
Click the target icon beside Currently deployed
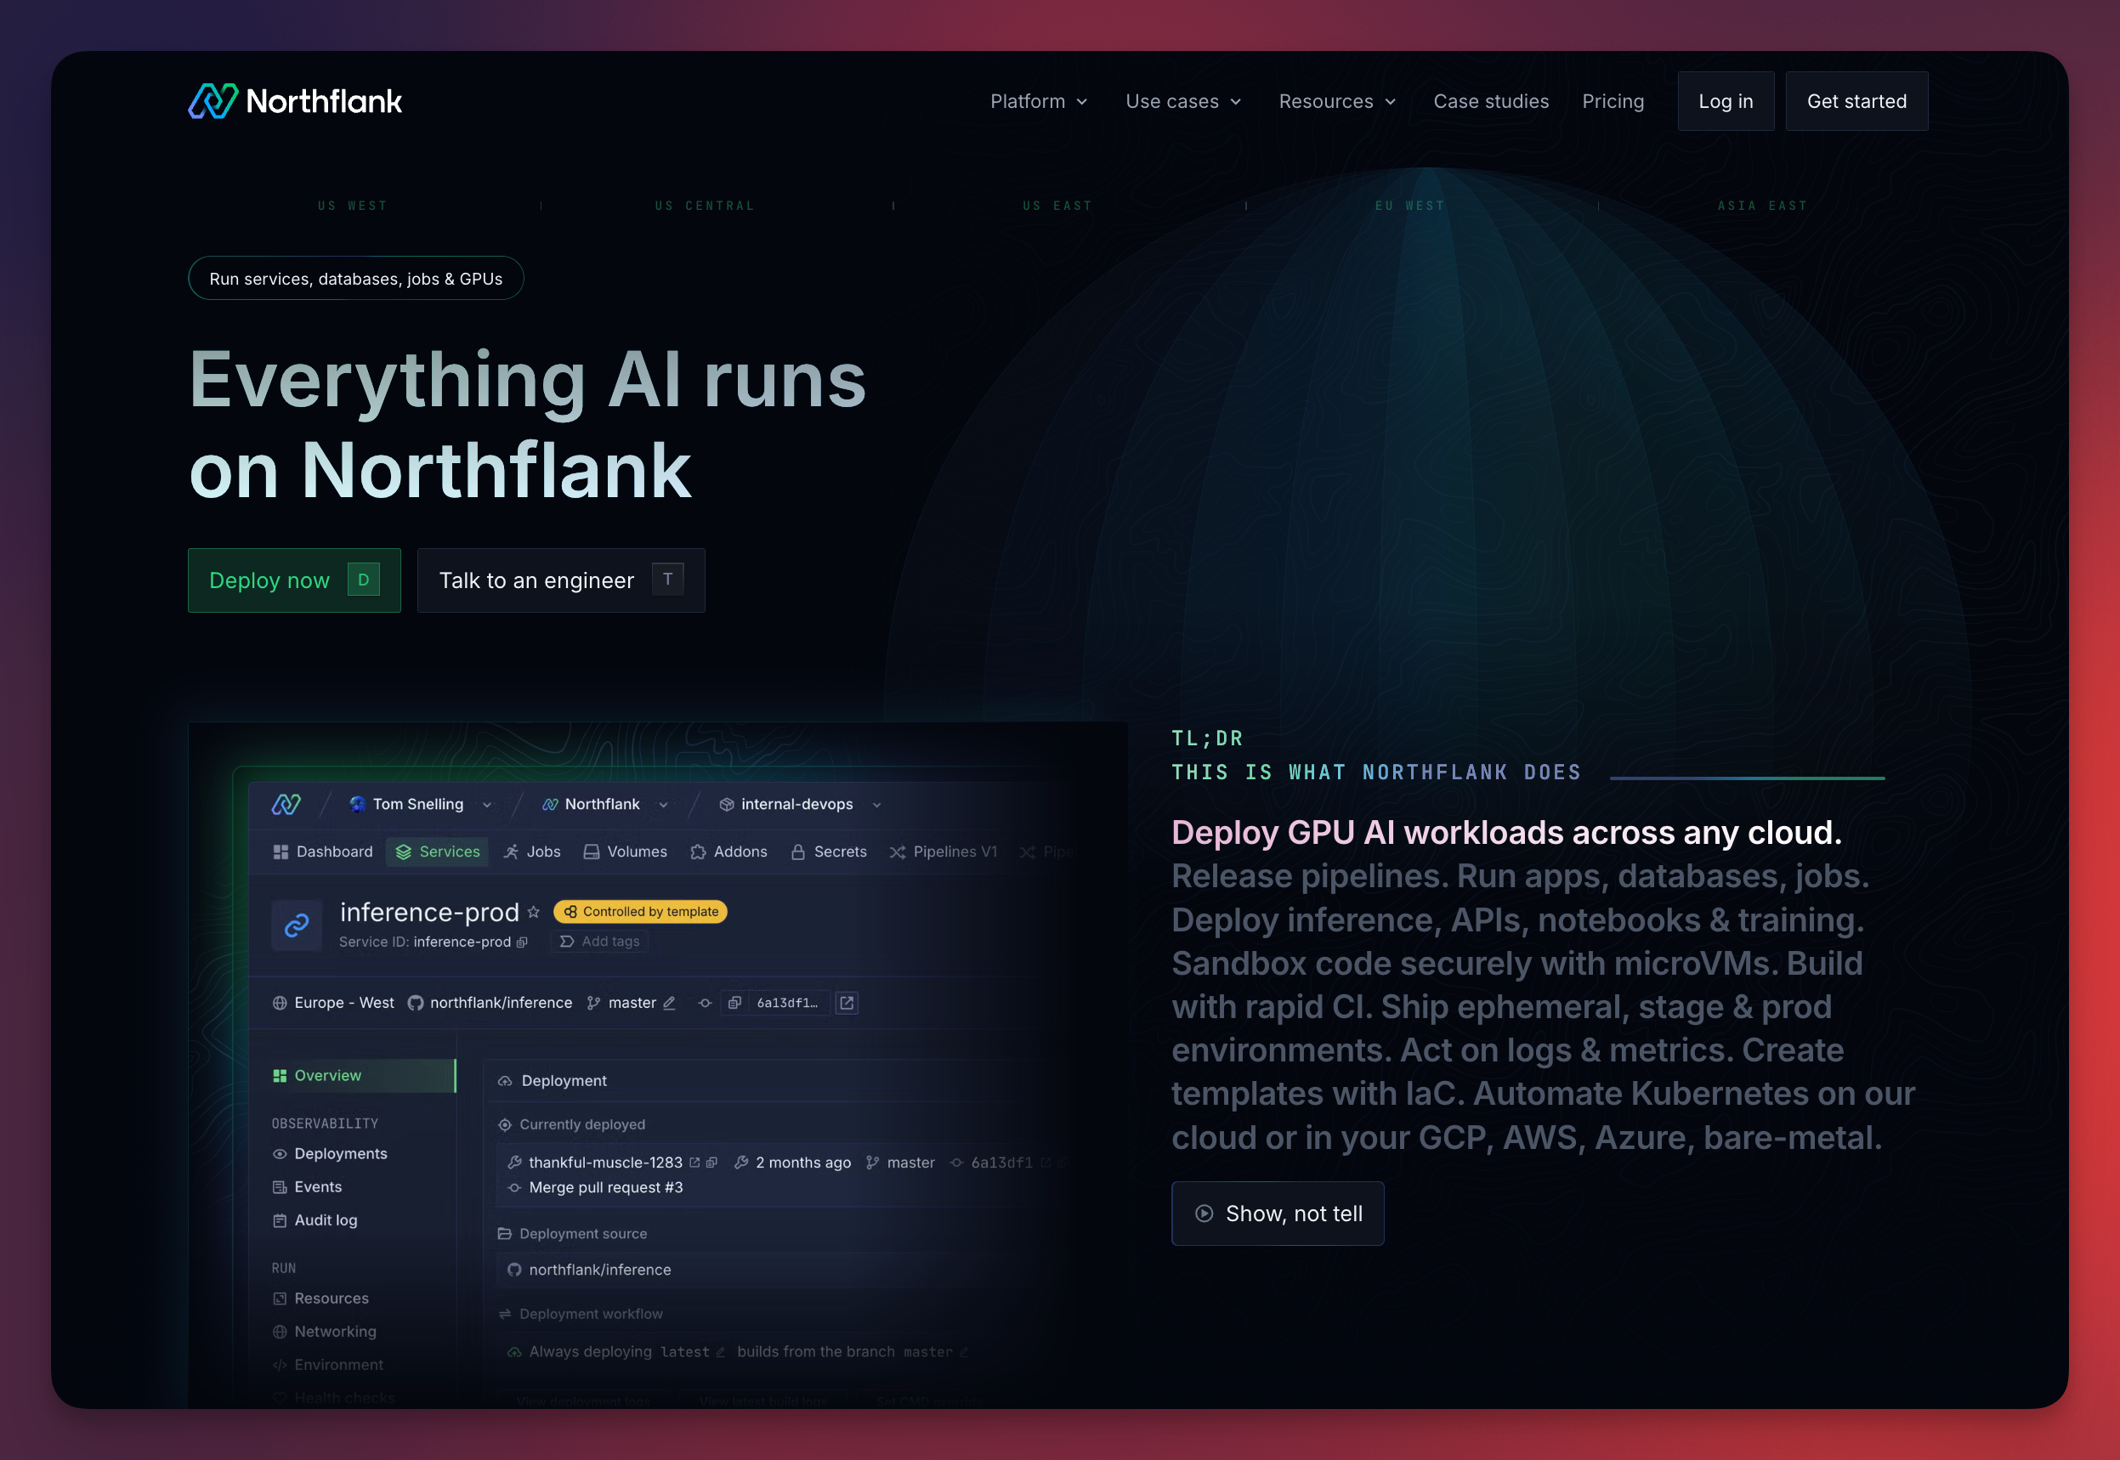coord(504,1124)
